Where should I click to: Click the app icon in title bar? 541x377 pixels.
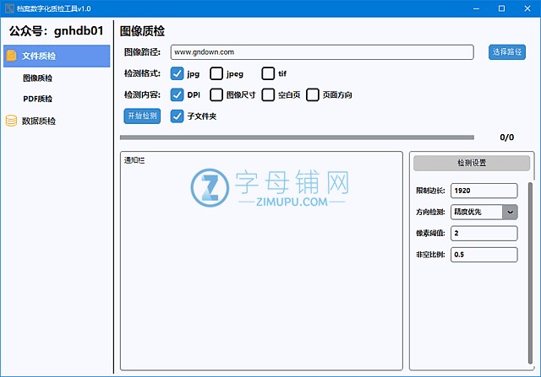point(8,8)
